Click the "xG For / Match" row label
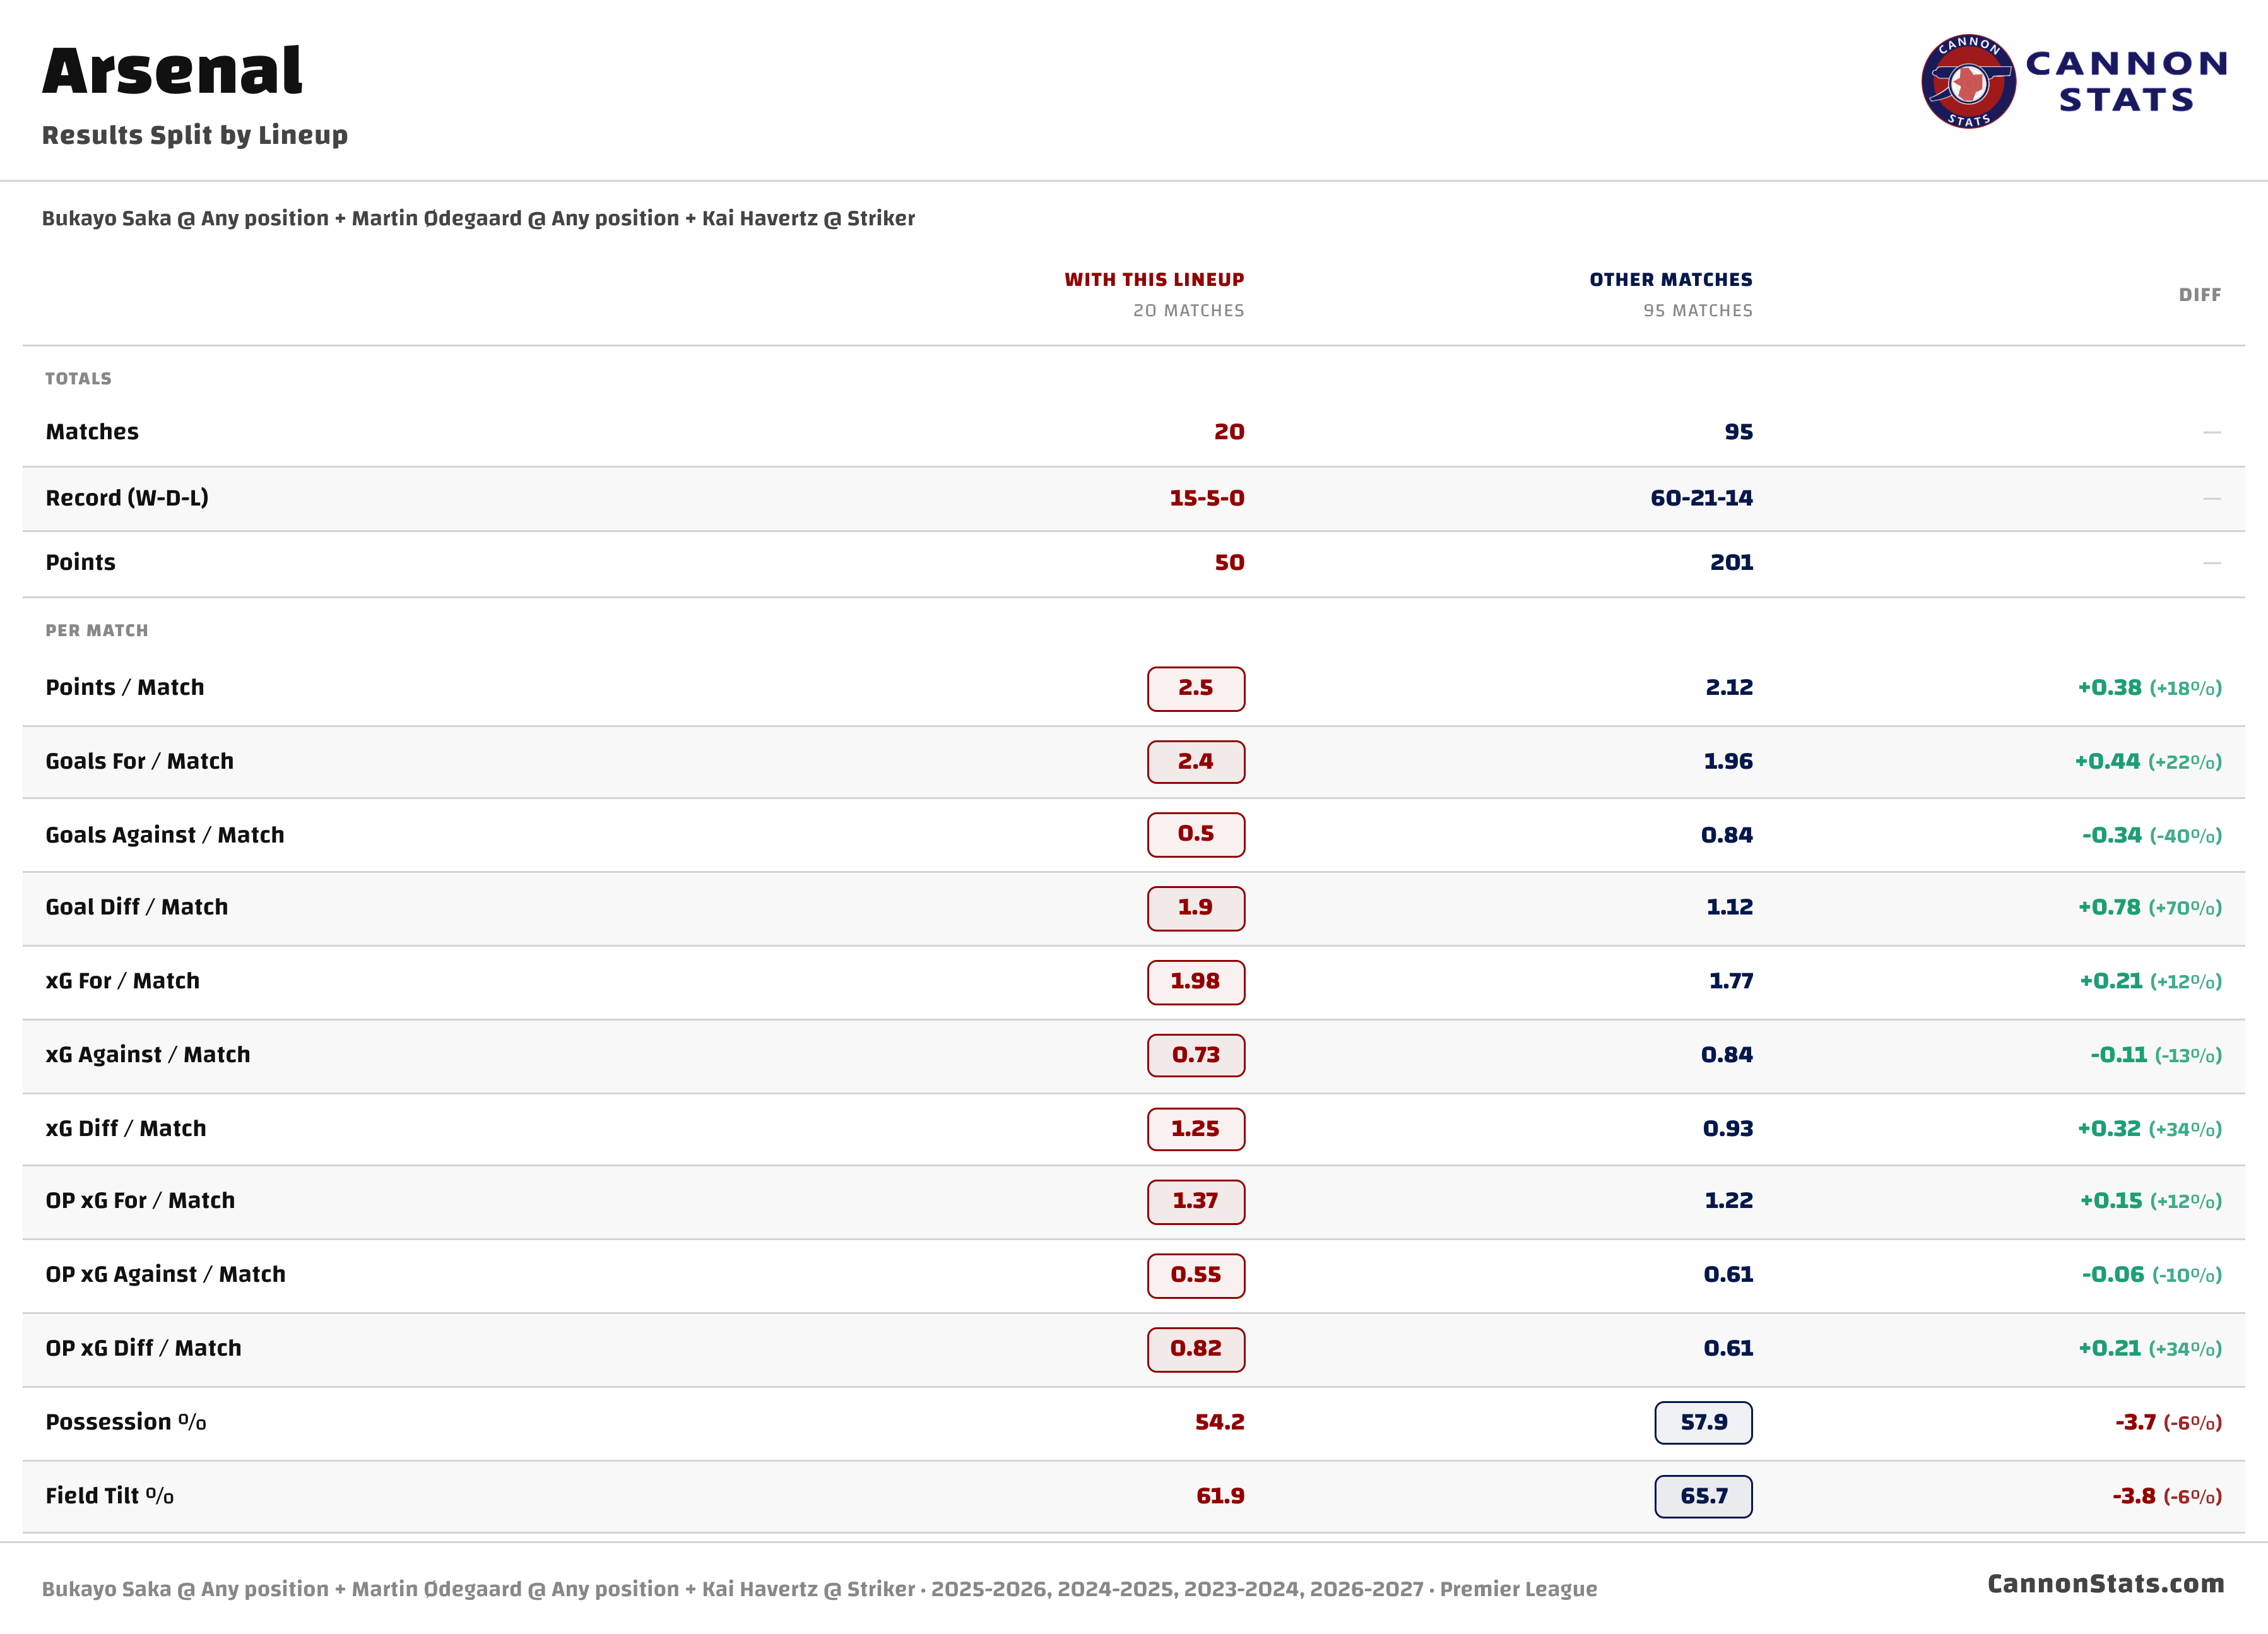 [122, 982]
